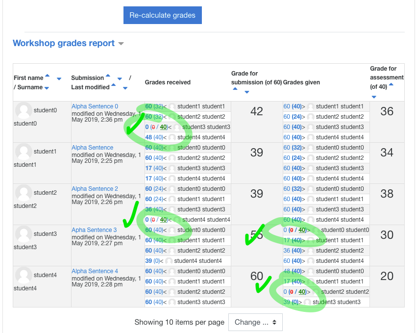
Task: Open grade 39 (0) received by student3 from student4
Action: tap(152, 261)
